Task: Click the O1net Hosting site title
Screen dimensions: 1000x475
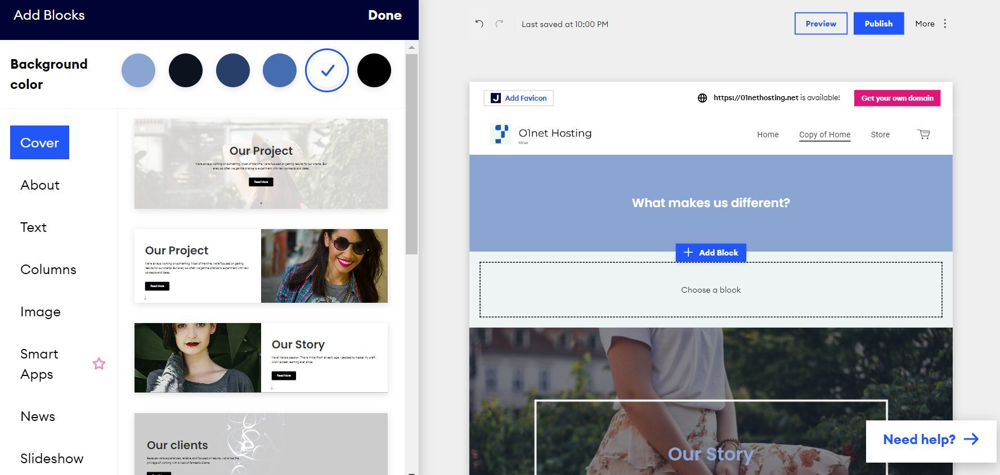Action: [x=555, y=133]
